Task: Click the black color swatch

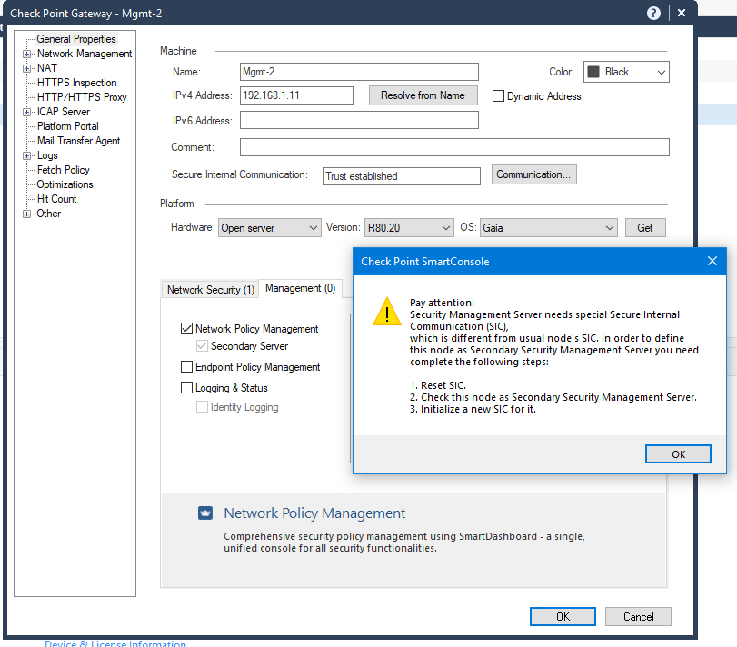Action: pos(593,72)
